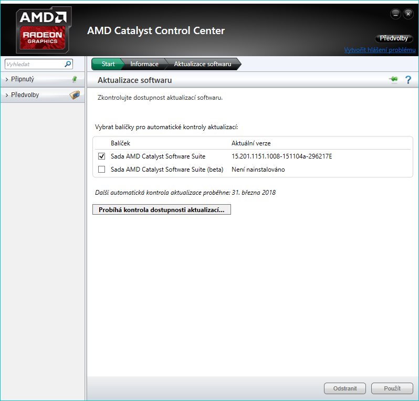
Task: Minimize the Catalyst Control Center window
Action: 395,14
